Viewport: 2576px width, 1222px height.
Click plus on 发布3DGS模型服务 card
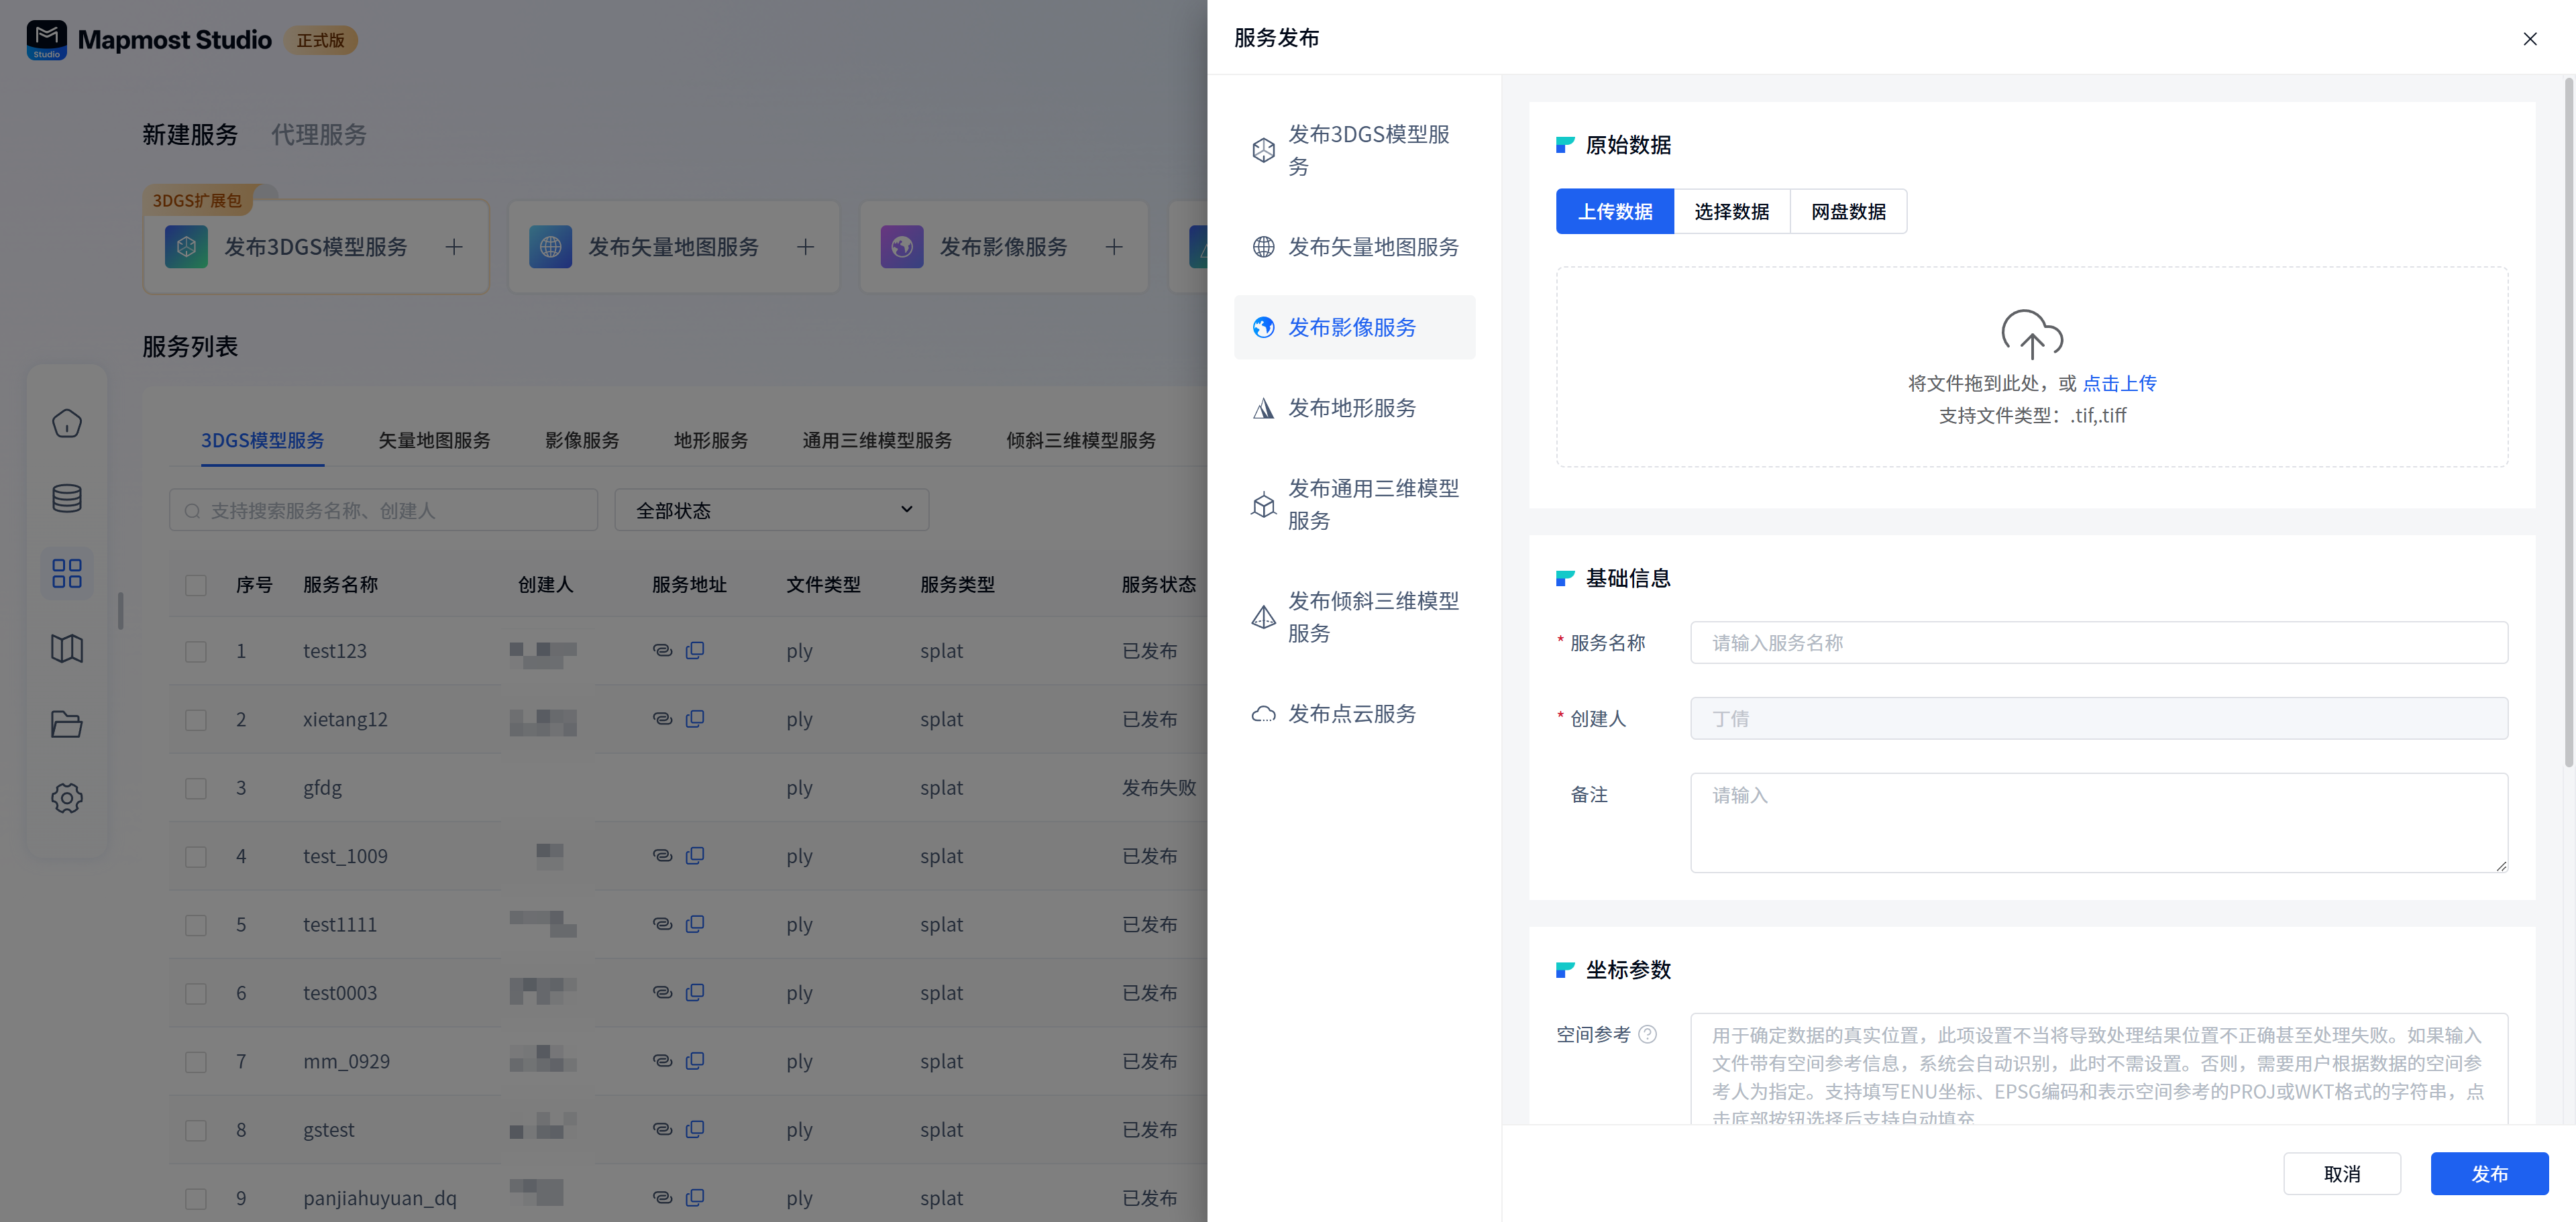click(x=454, y=247)
